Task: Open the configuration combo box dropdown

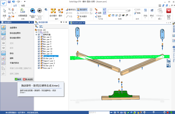Action: (x=126, y=11)
